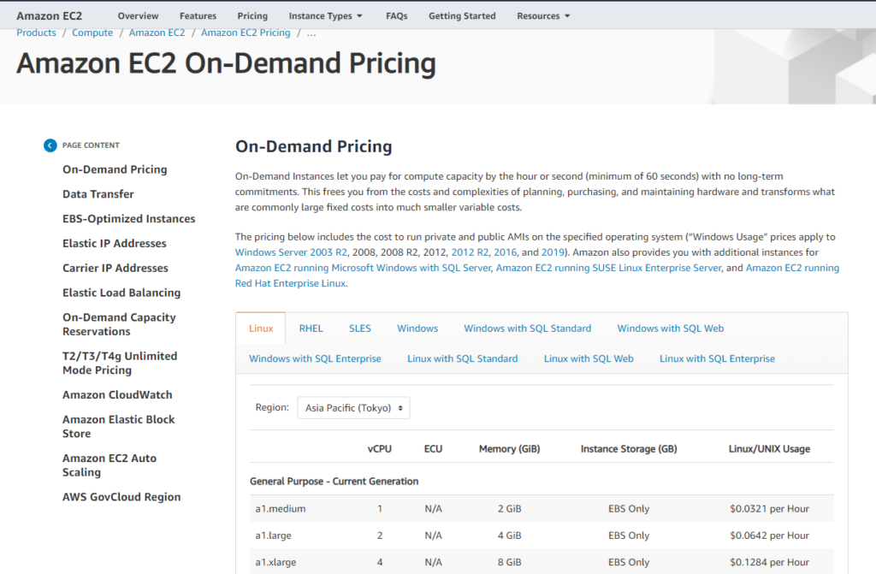876x574 pixels.
Task: Collapse the Page Content sidebar with the arrow icon
Action: click(50, 145)
